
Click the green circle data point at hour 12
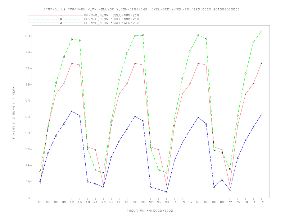[x=72, y=40]
